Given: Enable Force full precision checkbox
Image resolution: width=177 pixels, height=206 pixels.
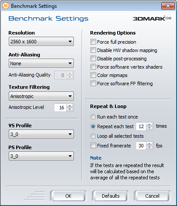Looking at the screenshot, I should pyautogui.click(x=93, y=42).
